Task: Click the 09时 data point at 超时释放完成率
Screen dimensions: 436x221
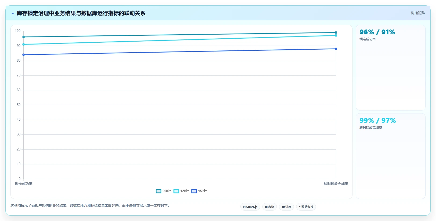Action: 336,33
